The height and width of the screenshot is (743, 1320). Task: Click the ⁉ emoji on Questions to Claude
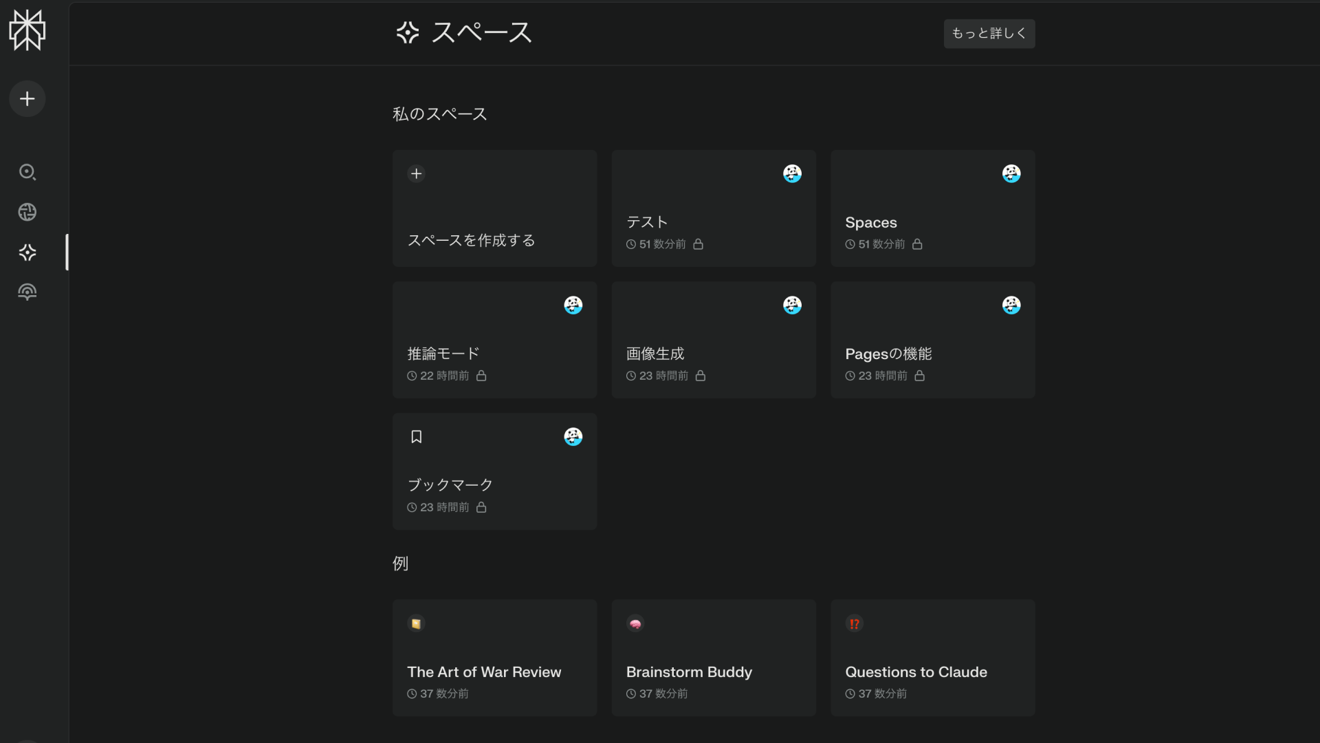click(854, 623)
